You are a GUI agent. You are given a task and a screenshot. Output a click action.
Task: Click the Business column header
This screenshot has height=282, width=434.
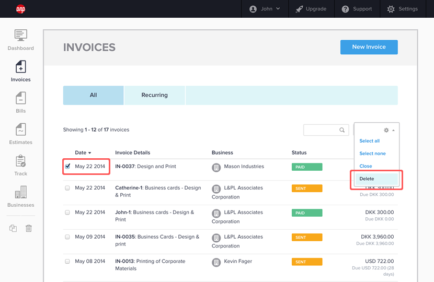[222, 152]
